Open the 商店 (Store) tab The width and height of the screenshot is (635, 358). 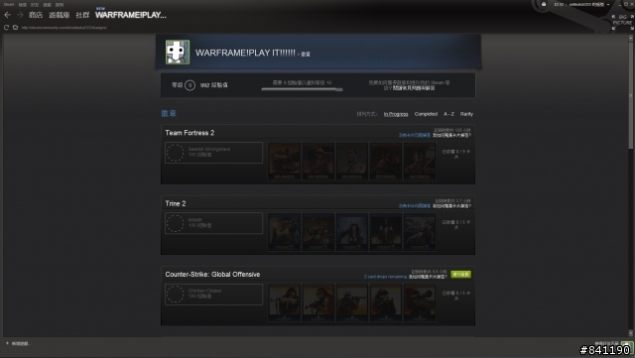(36, 15)
